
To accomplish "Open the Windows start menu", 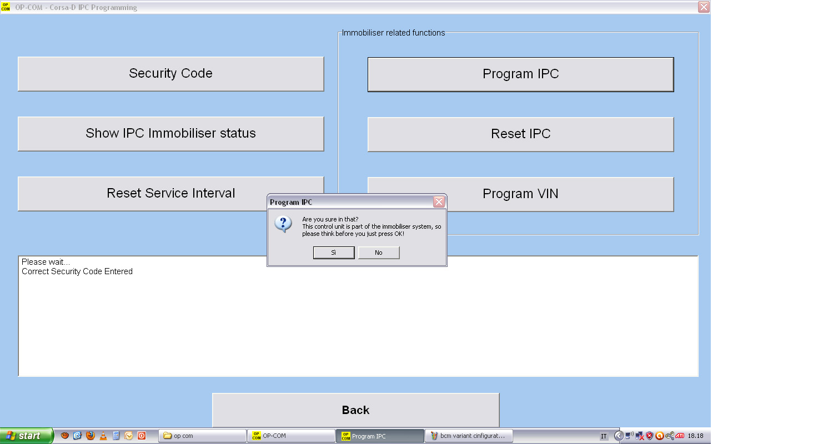I will pos(27,436).
